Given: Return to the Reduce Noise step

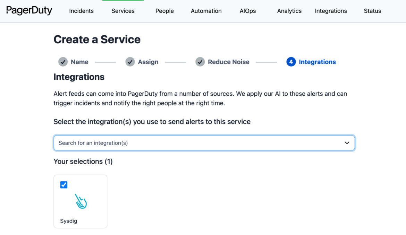Looking at the screenshot, I should pyautogui.click(x=229, y=62).
